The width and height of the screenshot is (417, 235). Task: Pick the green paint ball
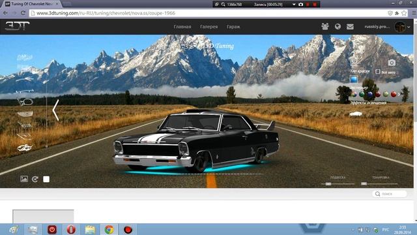(x=362, y=94)
